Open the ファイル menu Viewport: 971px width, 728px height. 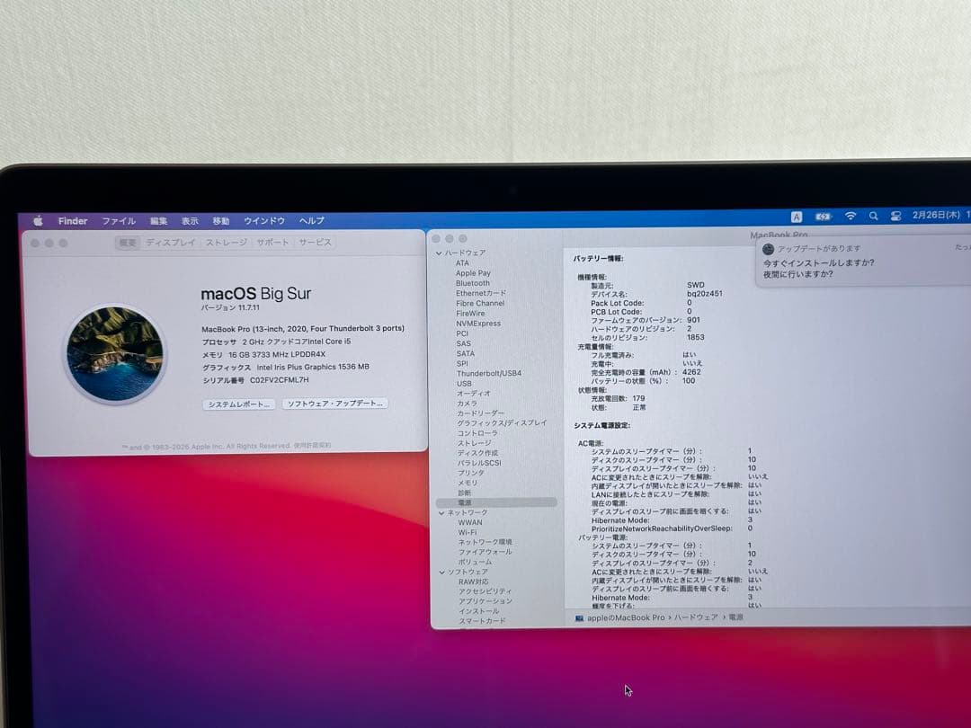(x=119, y=220)
